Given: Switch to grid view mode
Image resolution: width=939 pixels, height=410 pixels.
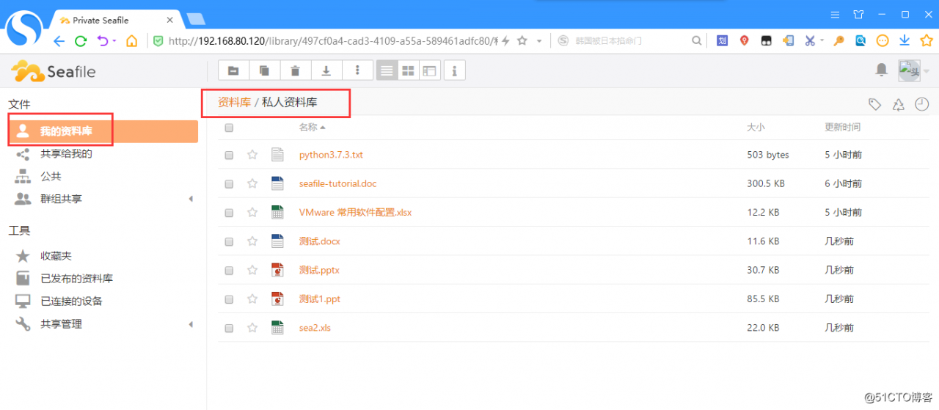Looking at the screenshot, I should [408, 70].
